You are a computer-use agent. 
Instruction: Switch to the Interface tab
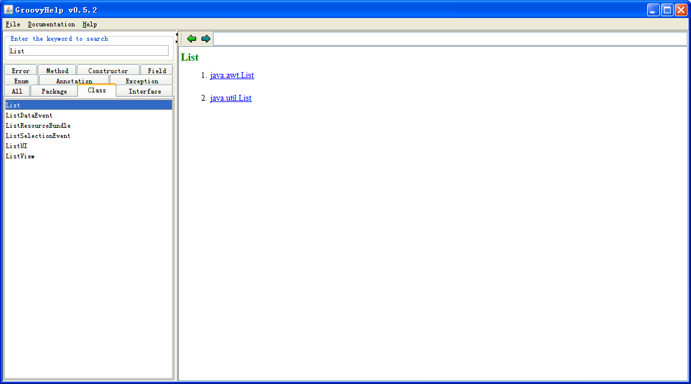pyautogui.click(x=145, y=91)
